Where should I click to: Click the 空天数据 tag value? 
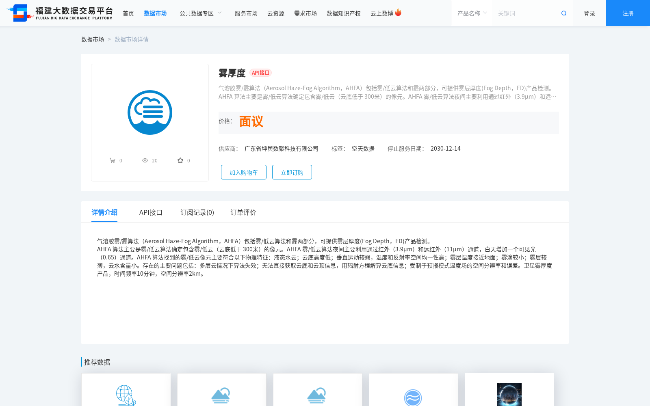(363, 149)
